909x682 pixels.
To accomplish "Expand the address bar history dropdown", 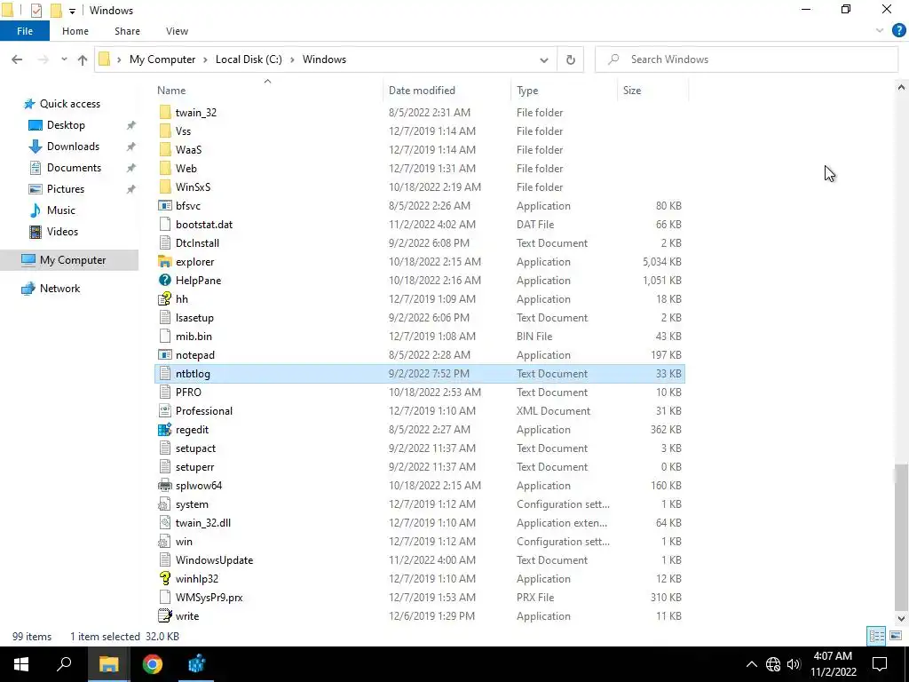I will tap(544, 59).
